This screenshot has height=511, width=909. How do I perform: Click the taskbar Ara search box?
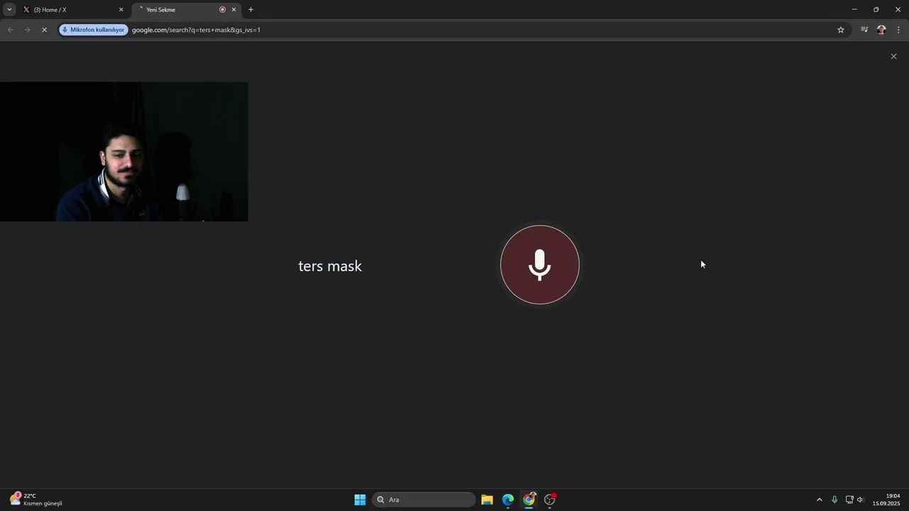pyautogui.click(x=424, y=500)
